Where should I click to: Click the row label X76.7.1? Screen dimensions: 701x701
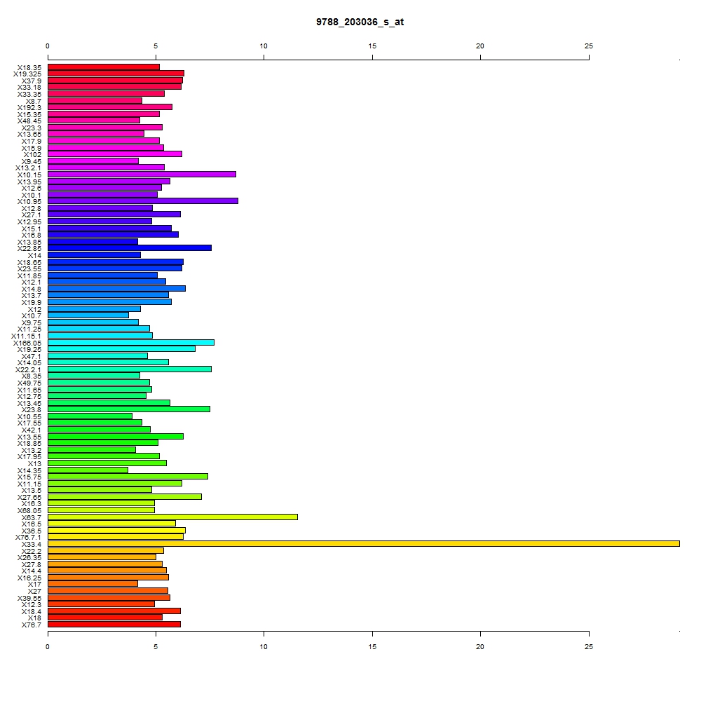coord(28,538)
